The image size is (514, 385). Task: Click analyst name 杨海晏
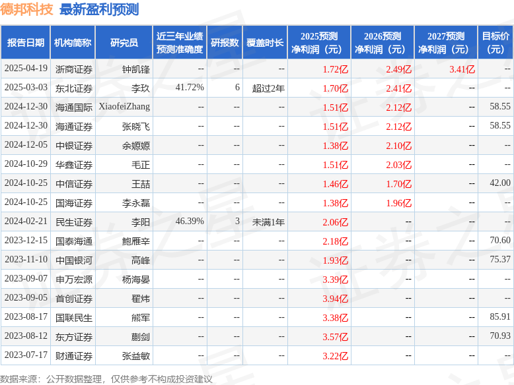135,280
